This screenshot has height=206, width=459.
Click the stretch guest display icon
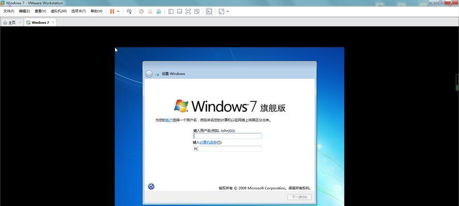coord(221,11)
